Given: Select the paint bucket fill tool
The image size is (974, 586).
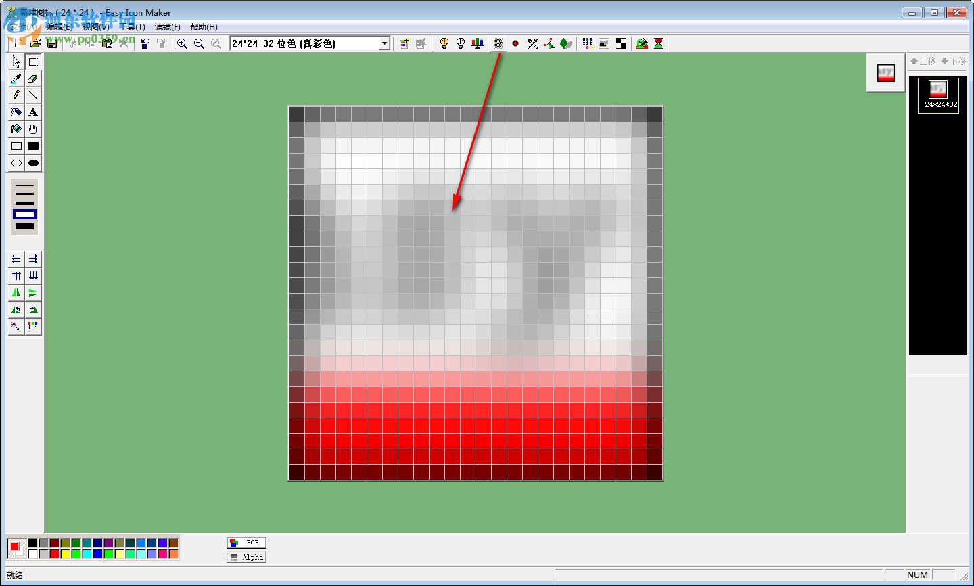Looking at the screenshot, I should pyautogui.click(x=16, y=129).
